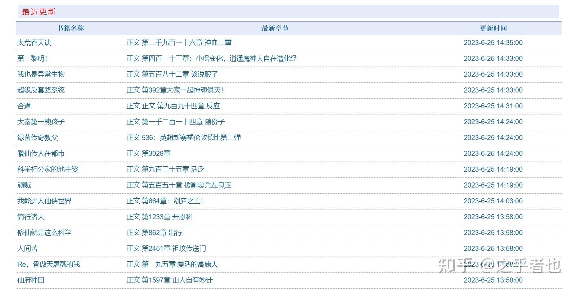Open the book 超级反套路系统
The image size is (576, 289).
click(41, 90)
